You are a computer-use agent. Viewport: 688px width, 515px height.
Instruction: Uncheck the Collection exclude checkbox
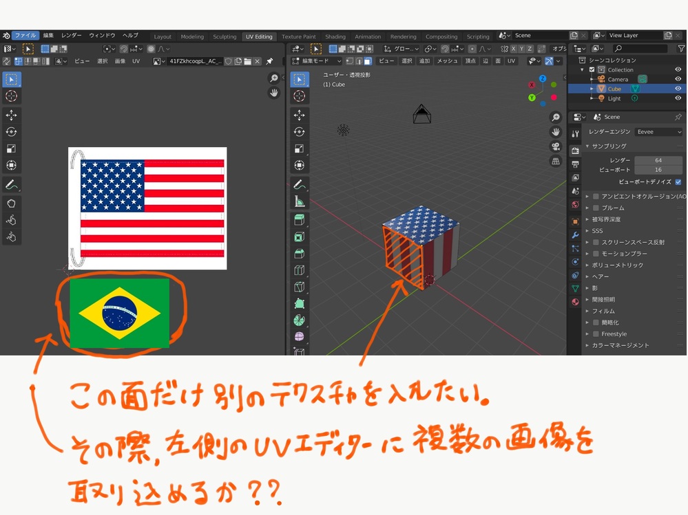point(592,69)
